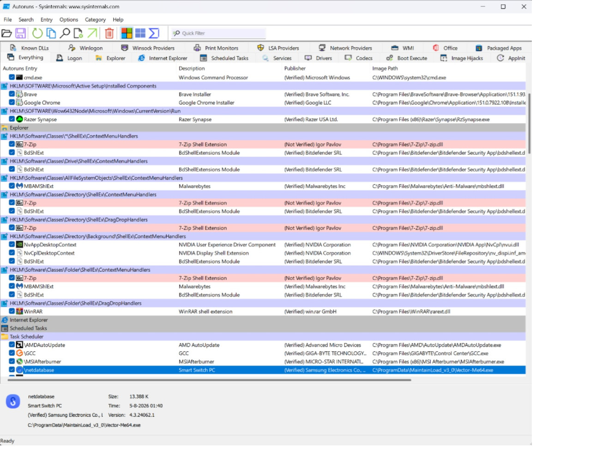Open the Options menu
591x449 pixels.
(69, 20)
